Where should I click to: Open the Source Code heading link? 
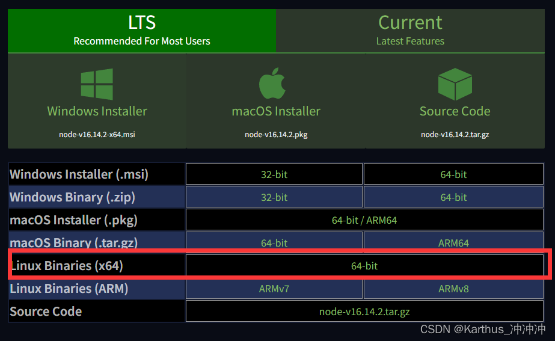(455, 111)
